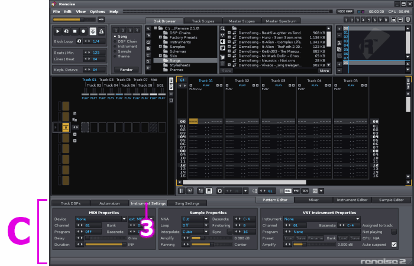Screen dimensions: 414x266
Task: Select the C: drive button
Action: point(148,55)
